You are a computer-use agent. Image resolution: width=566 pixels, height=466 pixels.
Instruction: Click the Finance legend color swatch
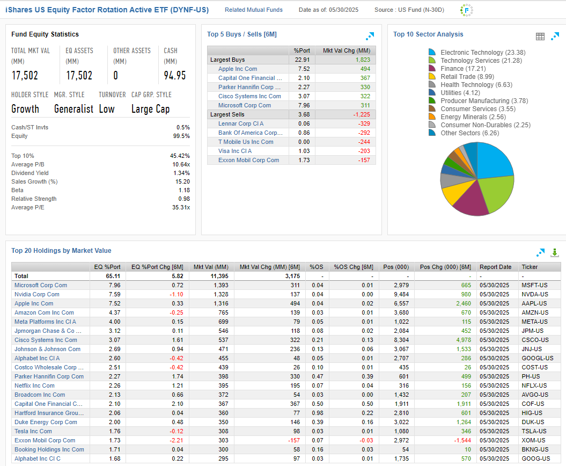(x=432, y=68)
